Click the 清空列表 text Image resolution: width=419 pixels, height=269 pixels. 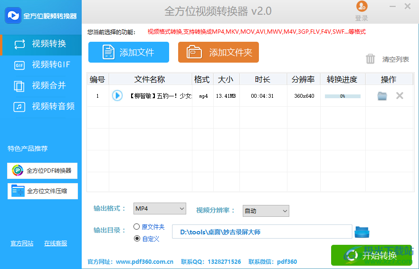(395, 59)
